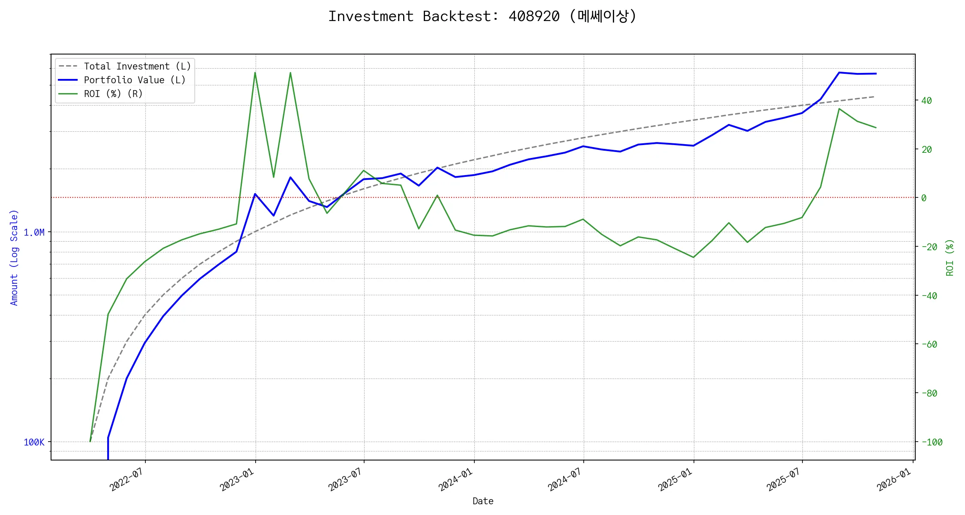Image resolution: width=965 pixels, height=515 pixels.
Task: Click the Total Investment (L) legend entry
Action: click(137, 67)
